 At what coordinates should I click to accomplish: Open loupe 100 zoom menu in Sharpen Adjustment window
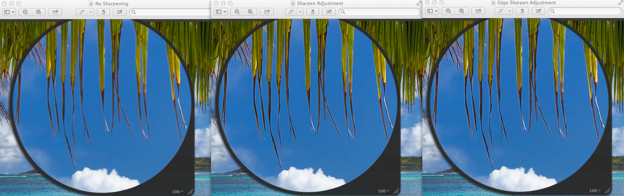coord(384,191)
